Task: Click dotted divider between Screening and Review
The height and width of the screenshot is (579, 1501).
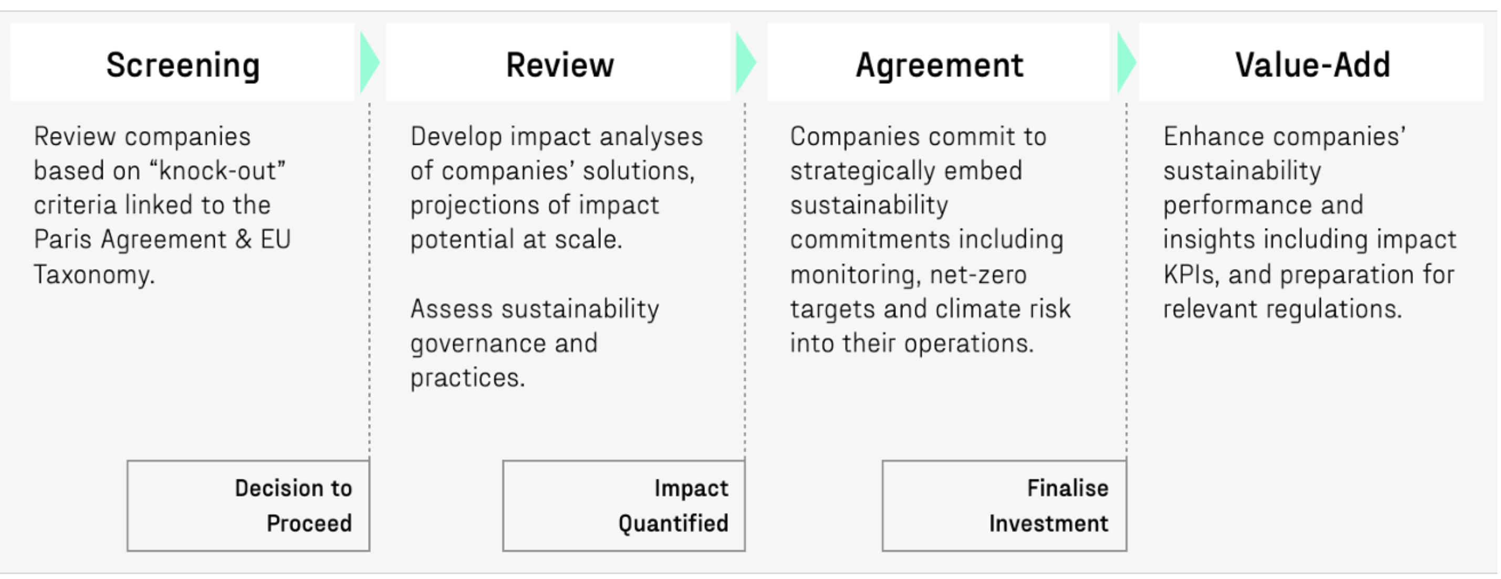Action: [x=369, y=280]
